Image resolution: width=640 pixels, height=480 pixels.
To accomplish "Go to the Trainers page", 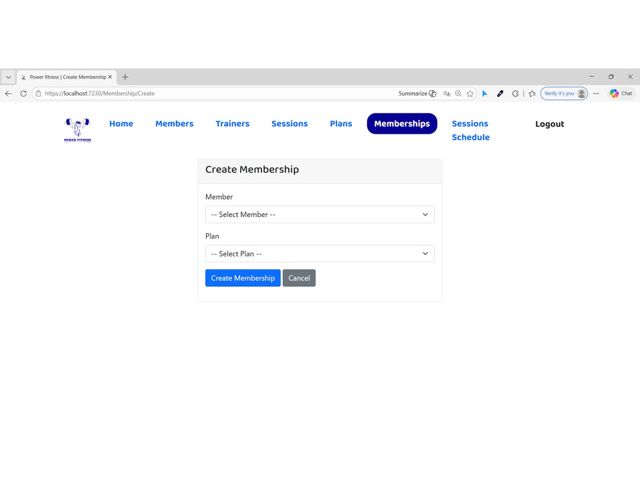I will coord(233,124).
